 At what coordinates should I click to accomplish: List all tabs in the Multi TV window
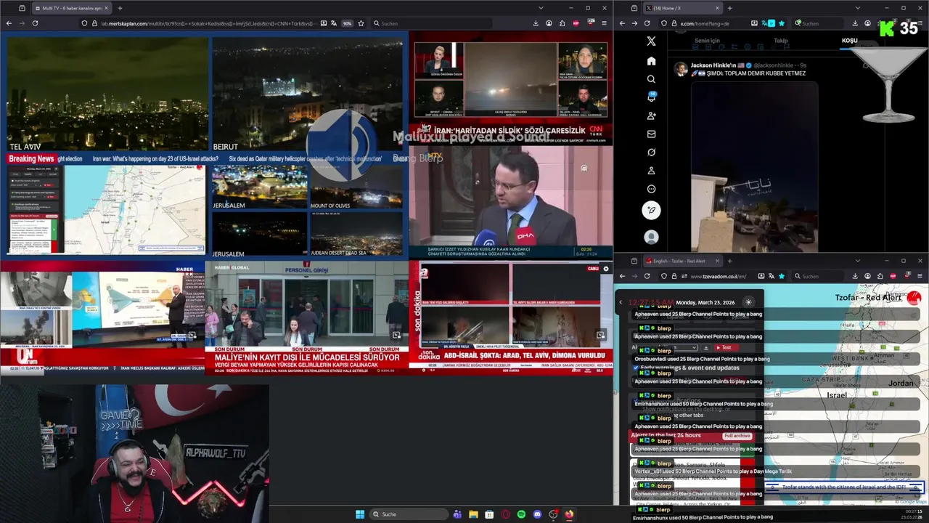pos(541,8)
